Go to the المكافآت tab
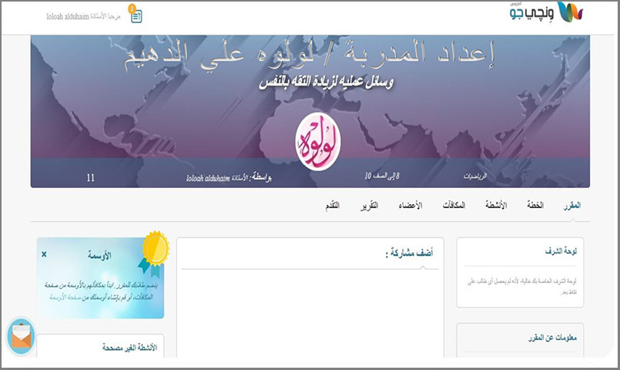This screenshot has width=620, height=370. (454, 205)
